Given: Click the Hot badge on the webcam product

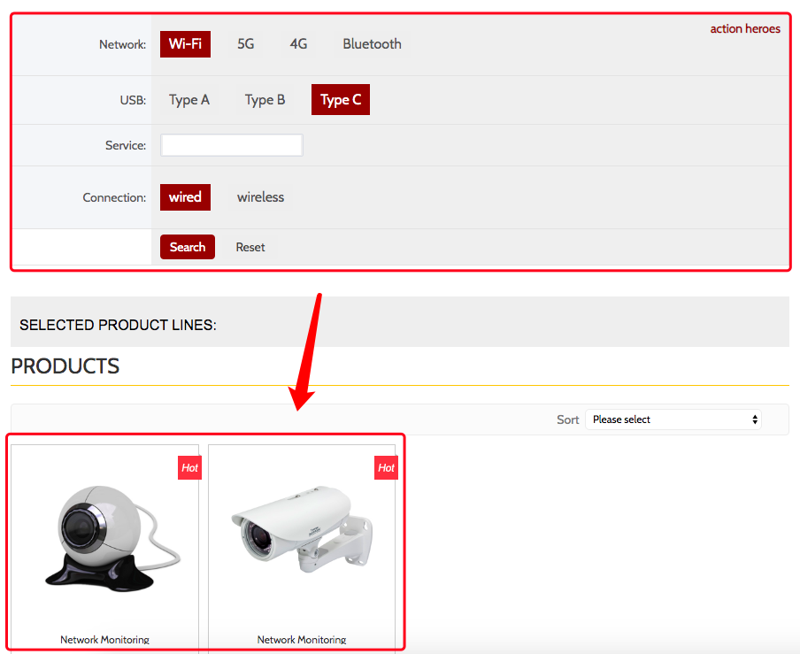Looking at the screenshot, I should pos(189,468).
